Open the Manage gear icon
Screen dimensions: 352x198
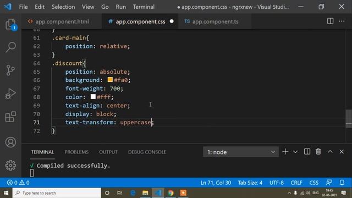point(10,166)
